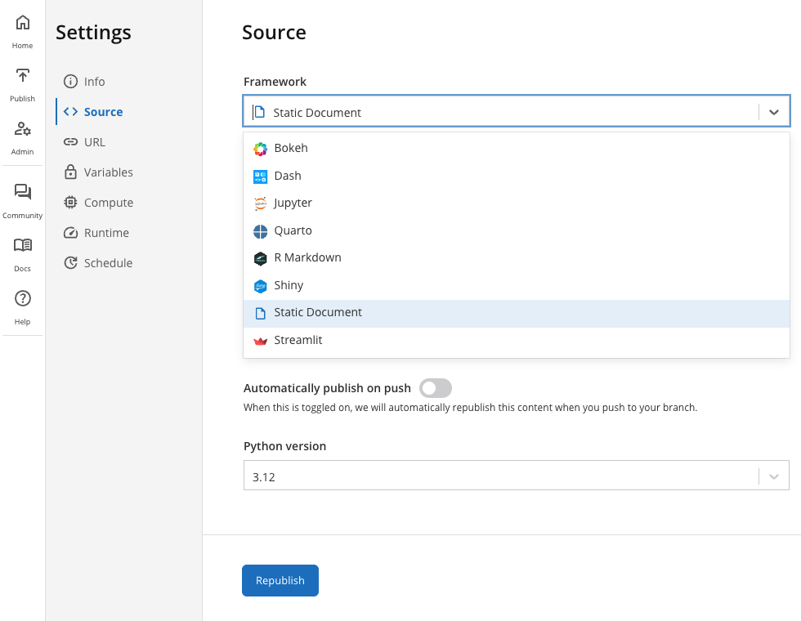
Task: Open the URL settings section
Action: click(94, 142)
